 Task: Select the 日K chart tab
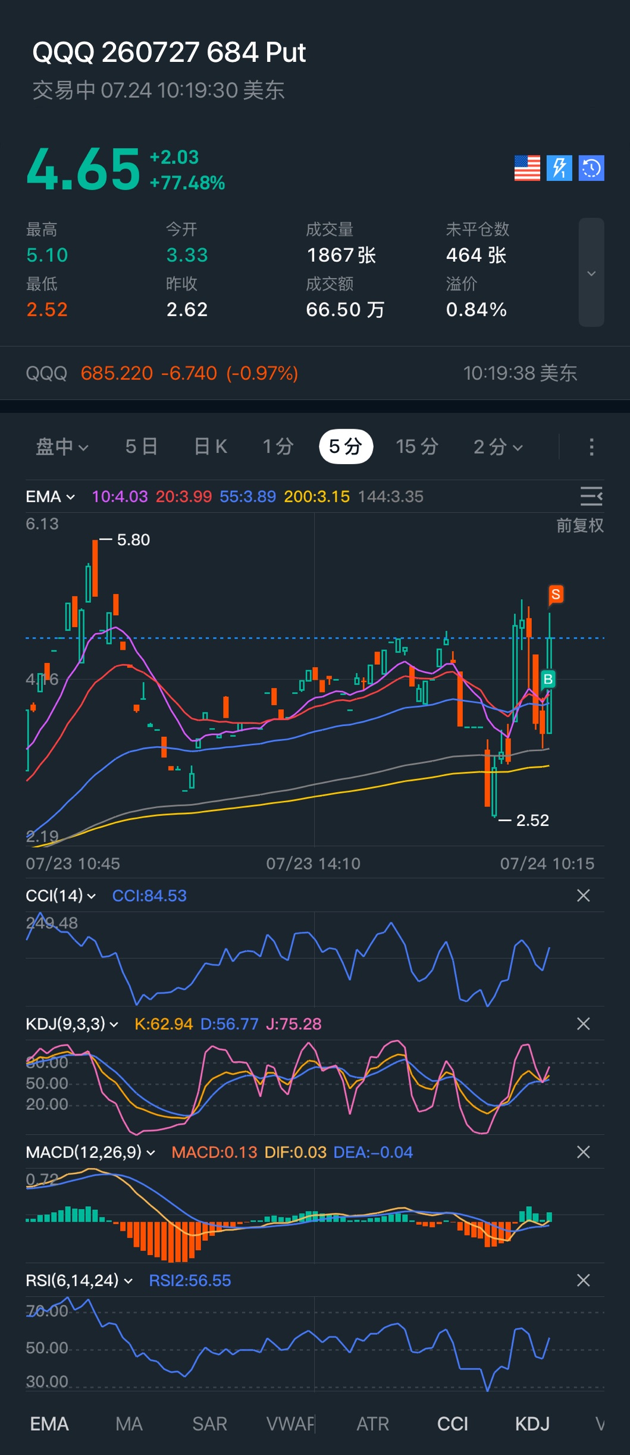tap(211, 447)
